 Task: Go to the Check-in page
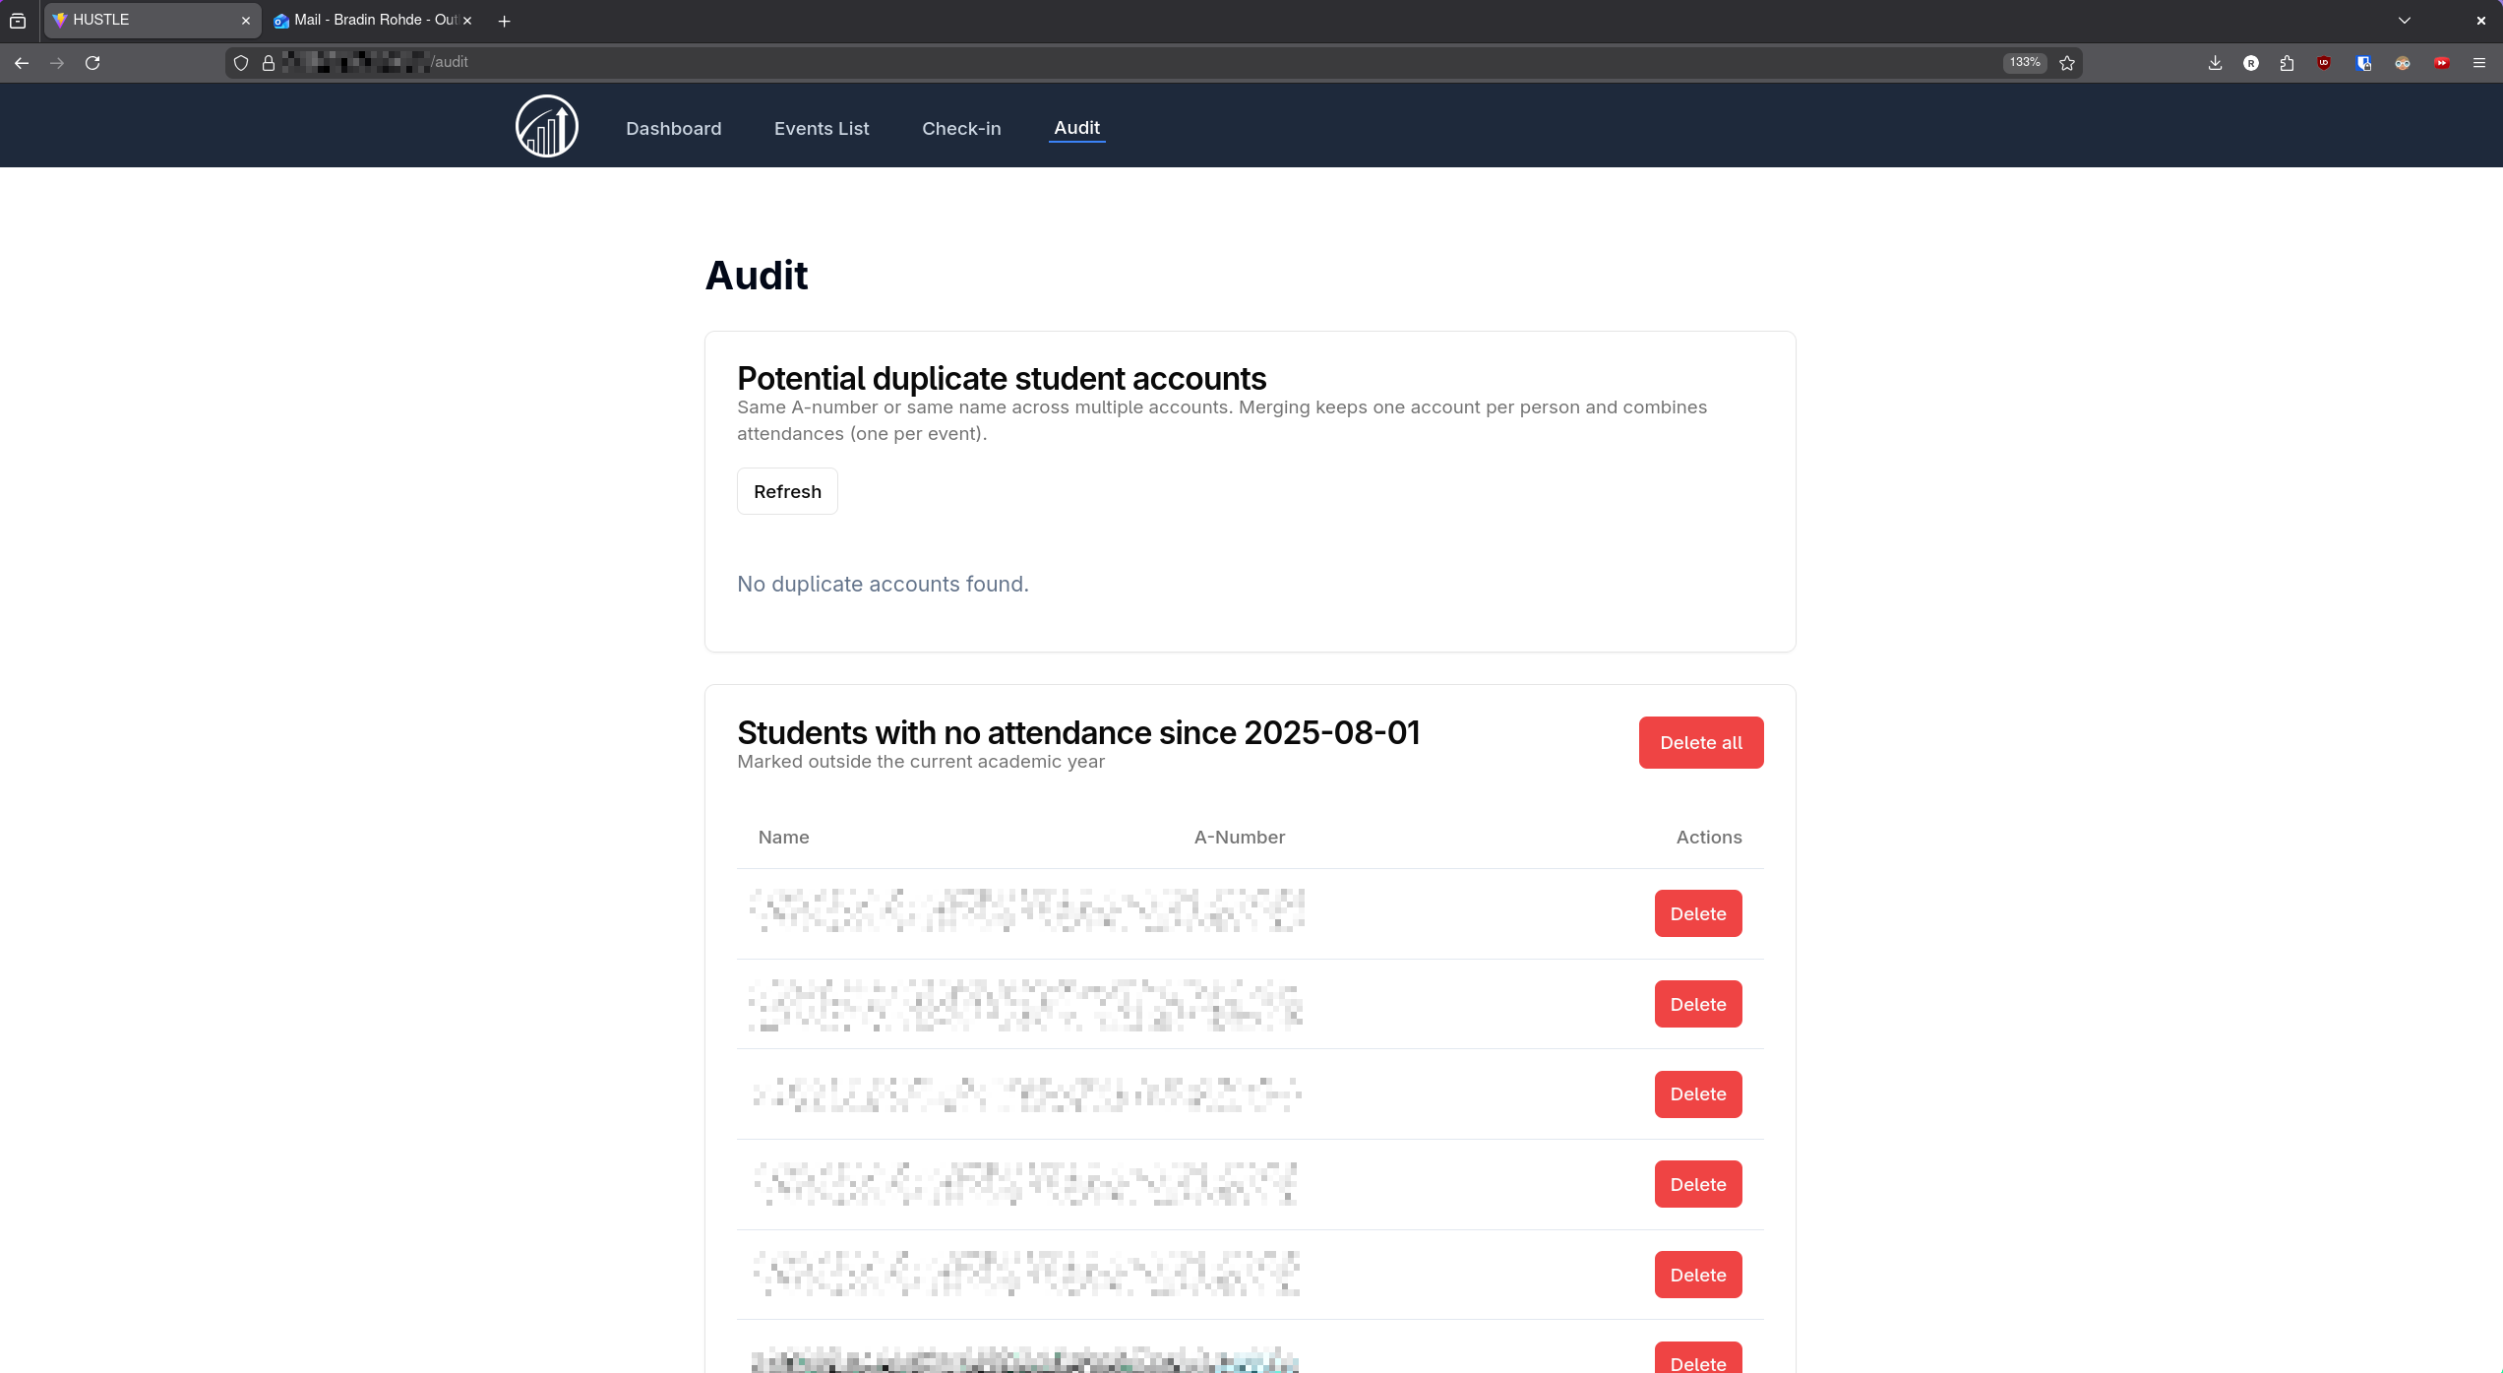961,129
